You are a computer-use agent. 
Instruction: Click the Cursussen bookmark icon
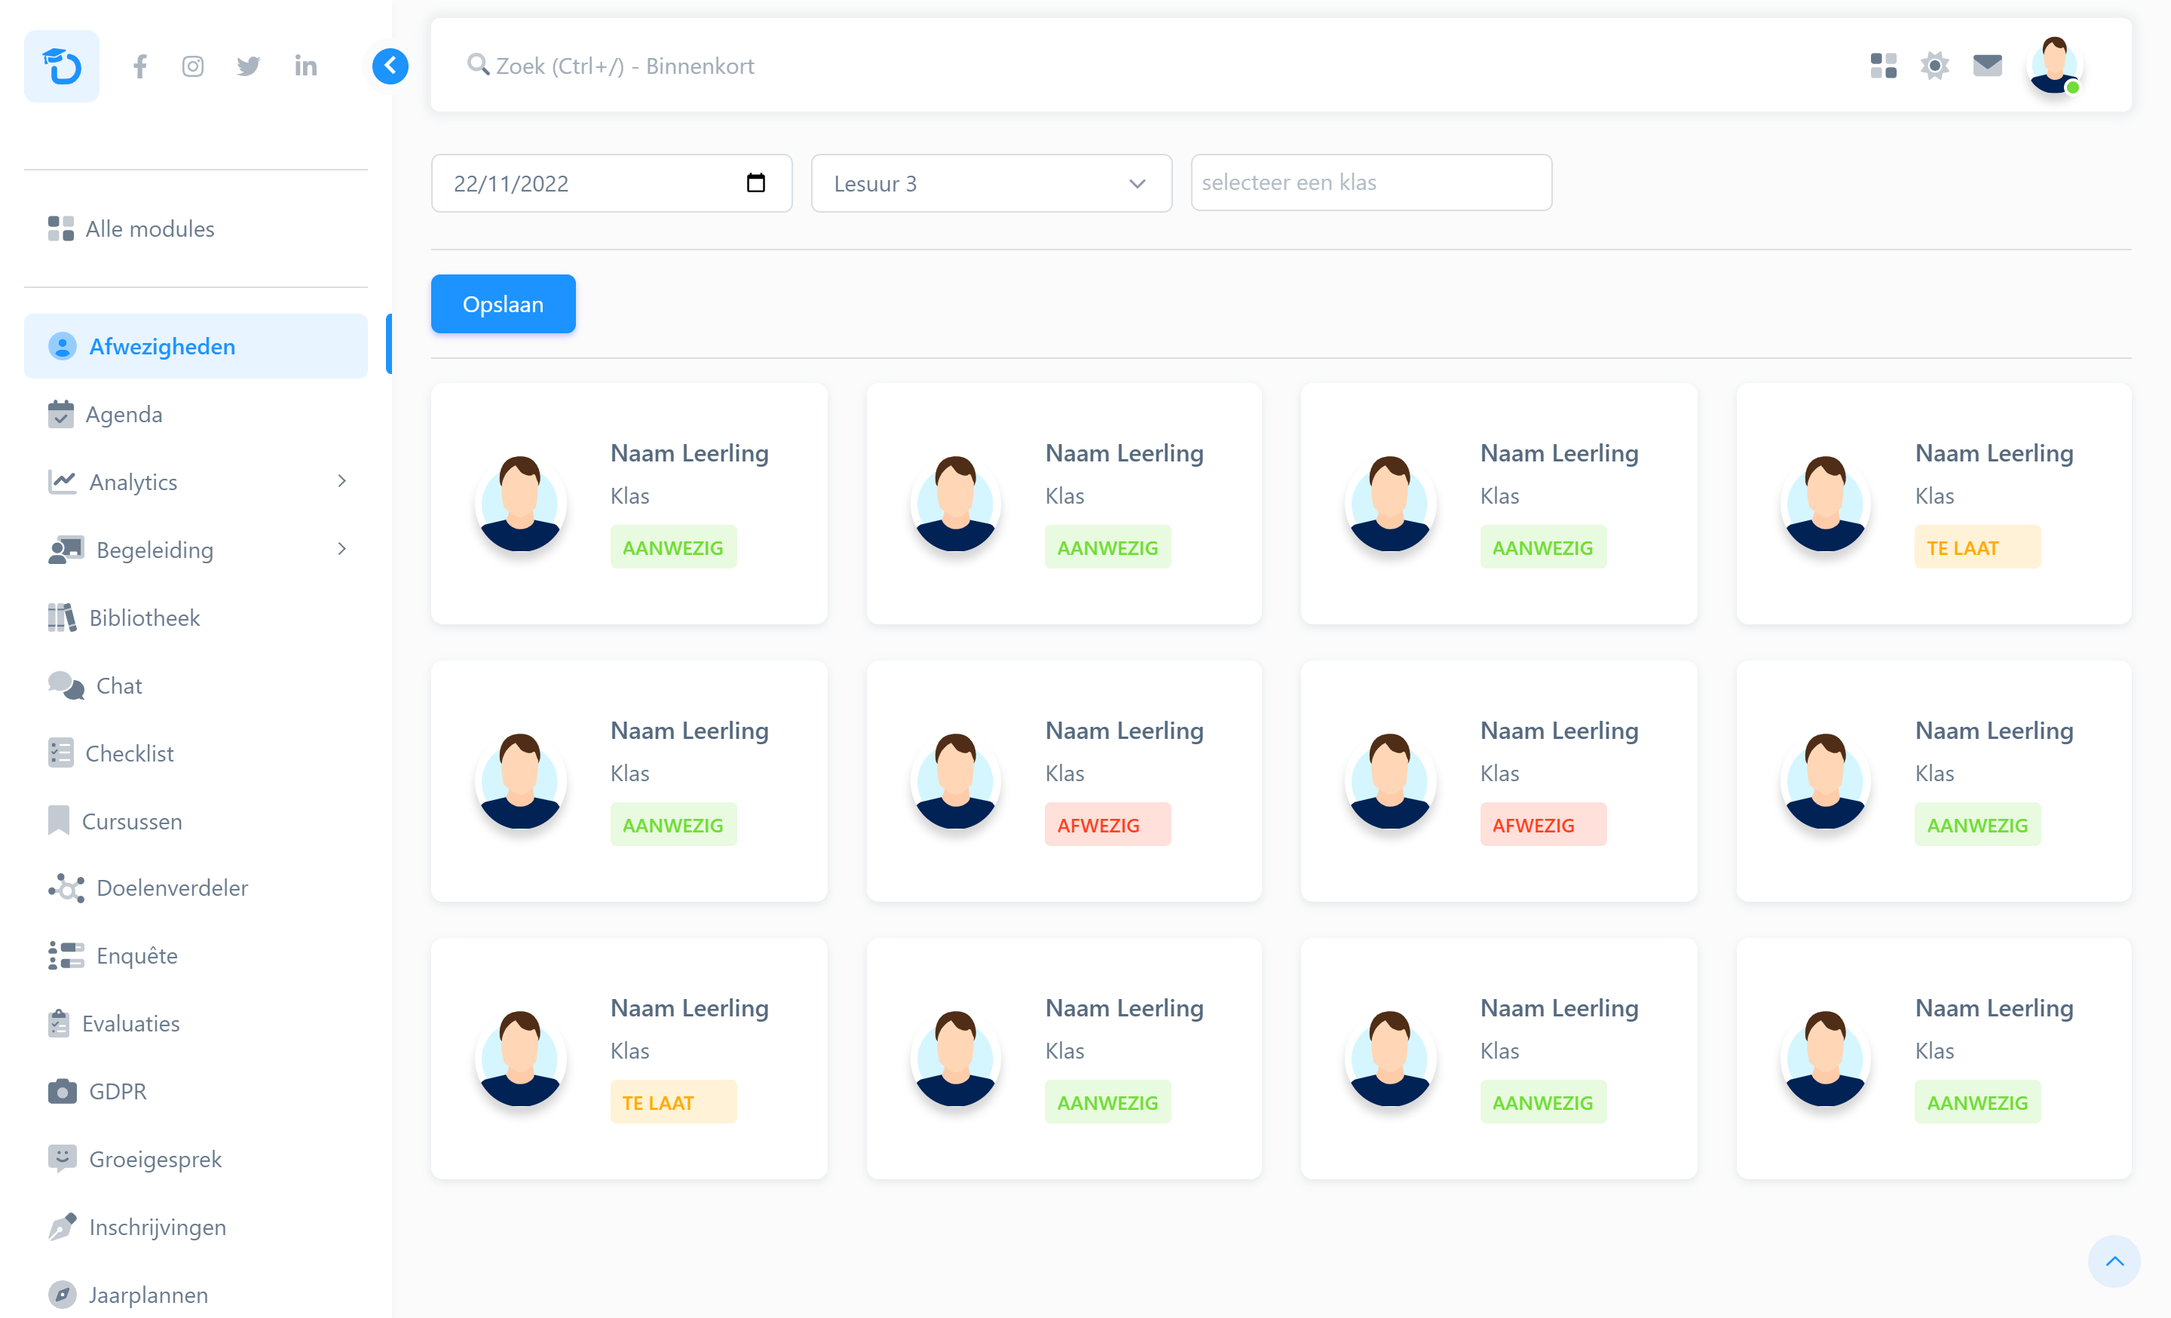(x=58, y=820)
